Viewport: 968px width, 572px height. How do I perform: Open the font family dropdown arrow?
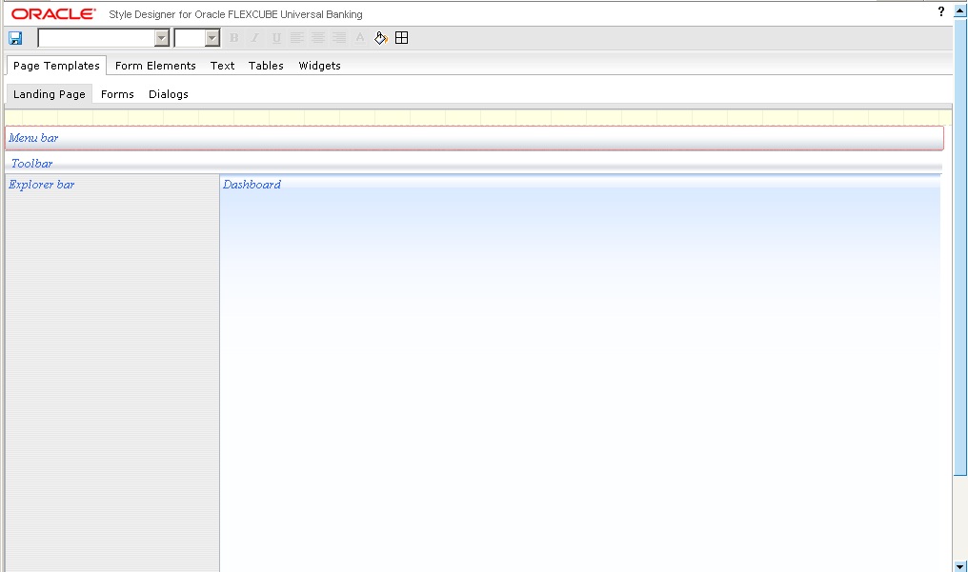162,38
